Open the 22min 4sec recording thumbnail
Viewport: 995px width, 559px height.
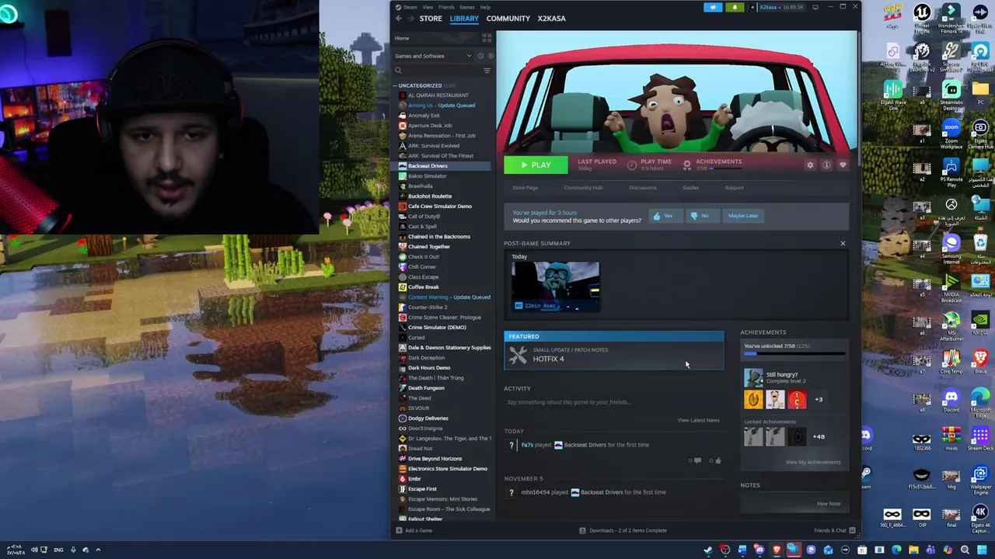coord(555,286)
